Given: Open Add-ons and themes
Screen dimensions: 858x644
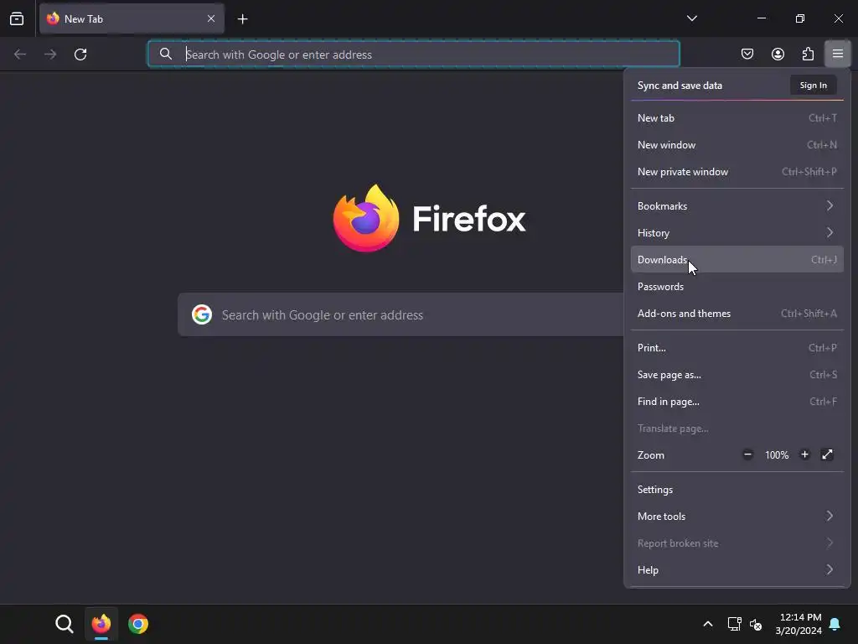Looking at the screenshot, I should (737, 314).
